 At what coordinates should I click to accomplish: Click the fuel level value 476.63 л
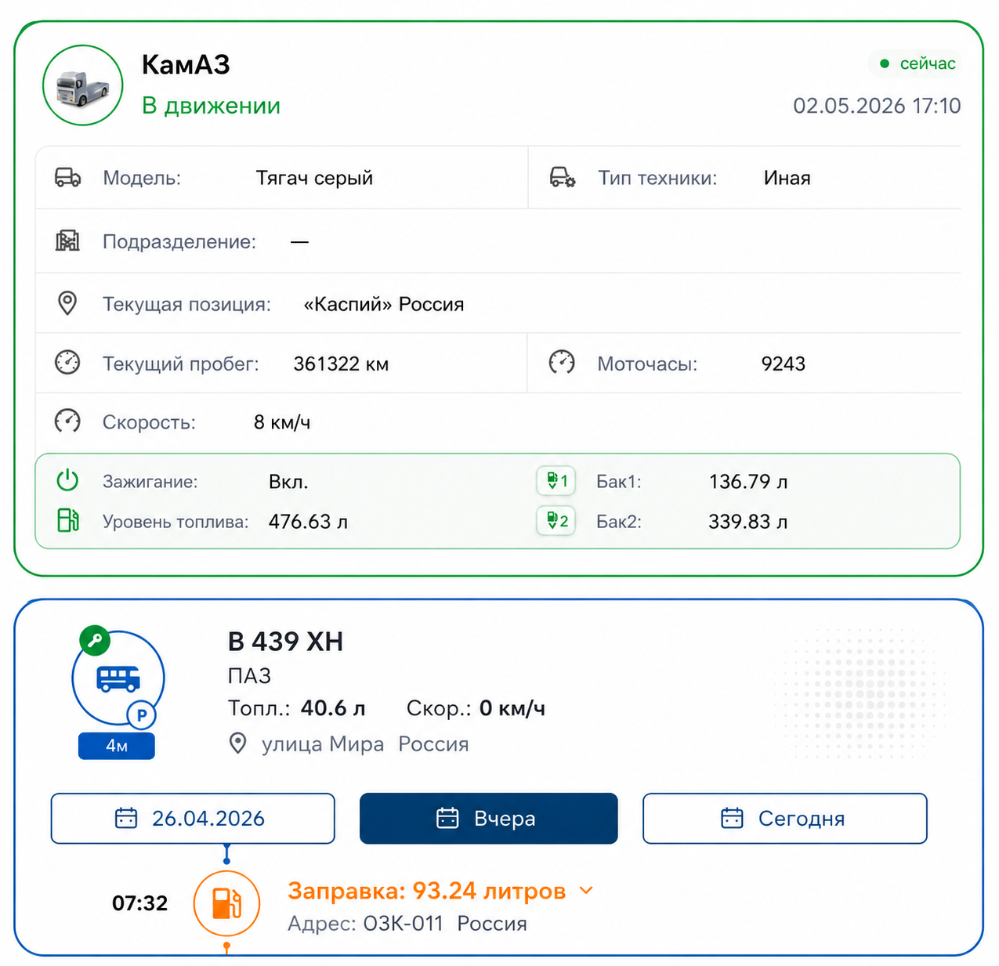pos(308,522)
